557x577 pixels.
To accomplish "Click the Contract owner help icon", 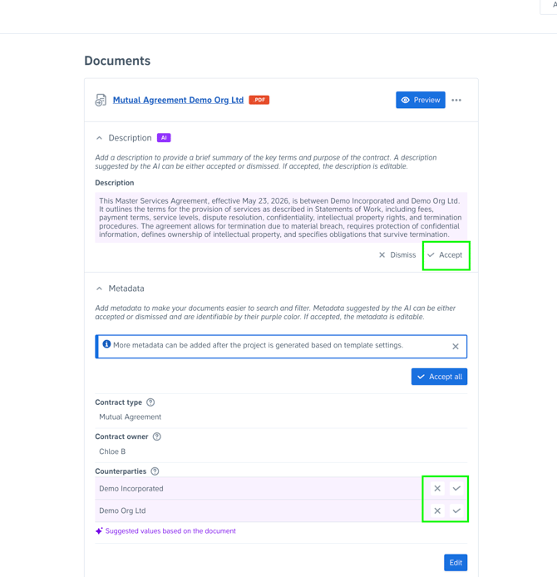I will pyautogui.click(x=157, y=436).
